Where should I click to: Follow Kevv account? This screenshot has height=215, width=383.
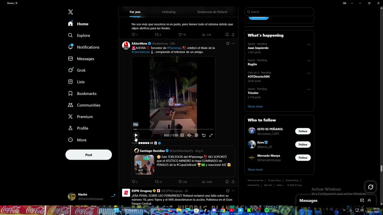(303, 145)
